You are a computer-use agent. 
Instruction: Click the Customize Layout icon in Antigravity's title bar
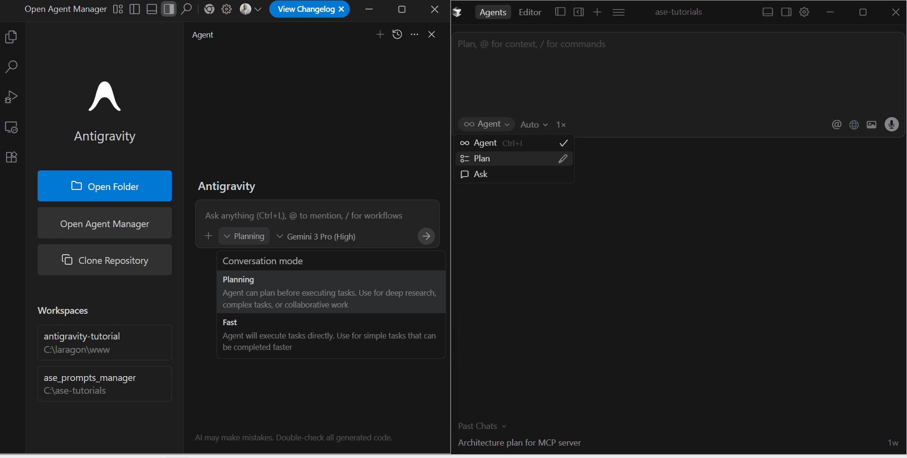[118, 9]
